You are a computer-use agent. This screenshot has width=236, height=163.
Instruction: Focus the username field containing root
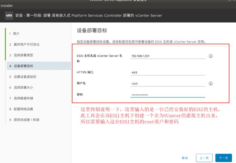168,83
